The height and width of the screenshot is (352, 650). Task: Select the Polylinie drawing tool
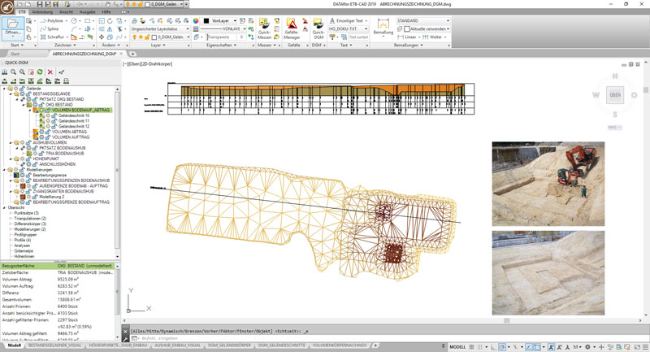click(x=51, y=21)
